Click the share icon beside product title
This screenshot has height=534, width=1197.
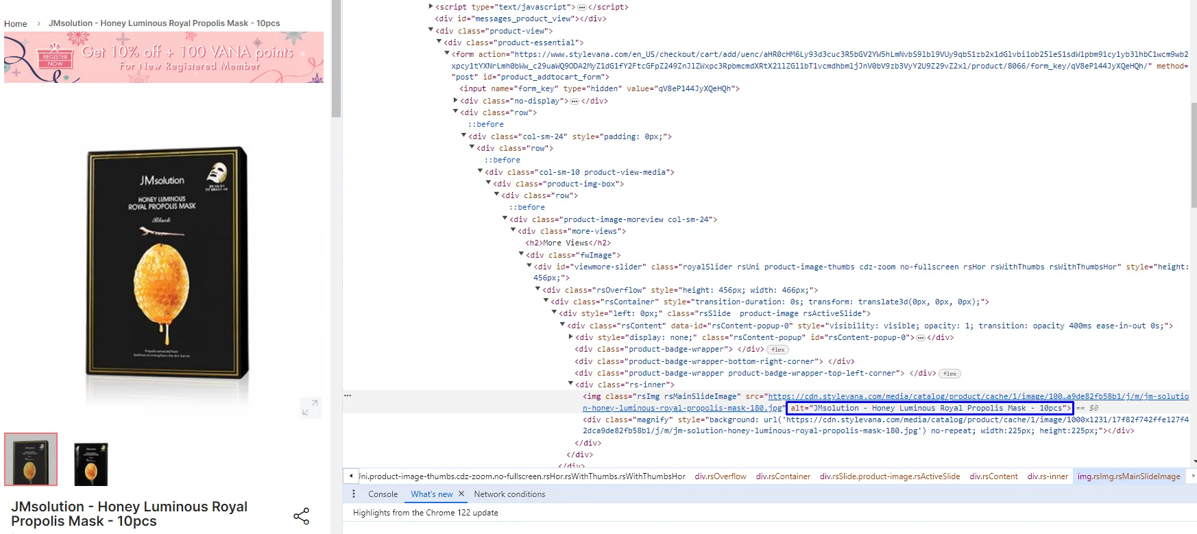[302, 516]
